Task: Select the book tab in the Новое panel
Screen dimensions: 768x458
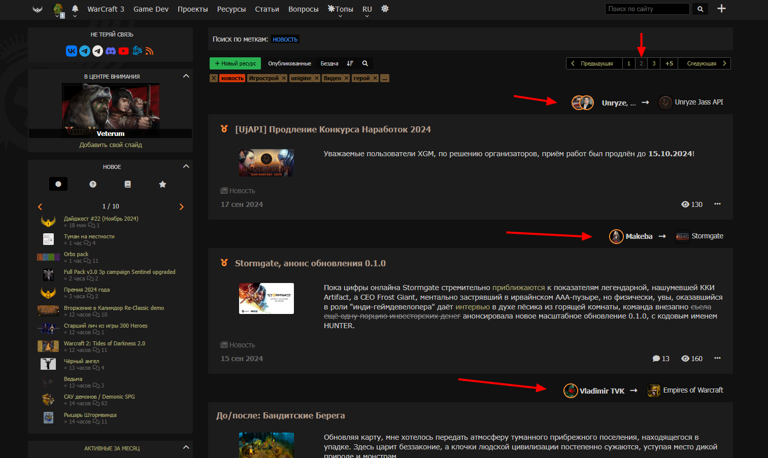Action: (128, 184)
